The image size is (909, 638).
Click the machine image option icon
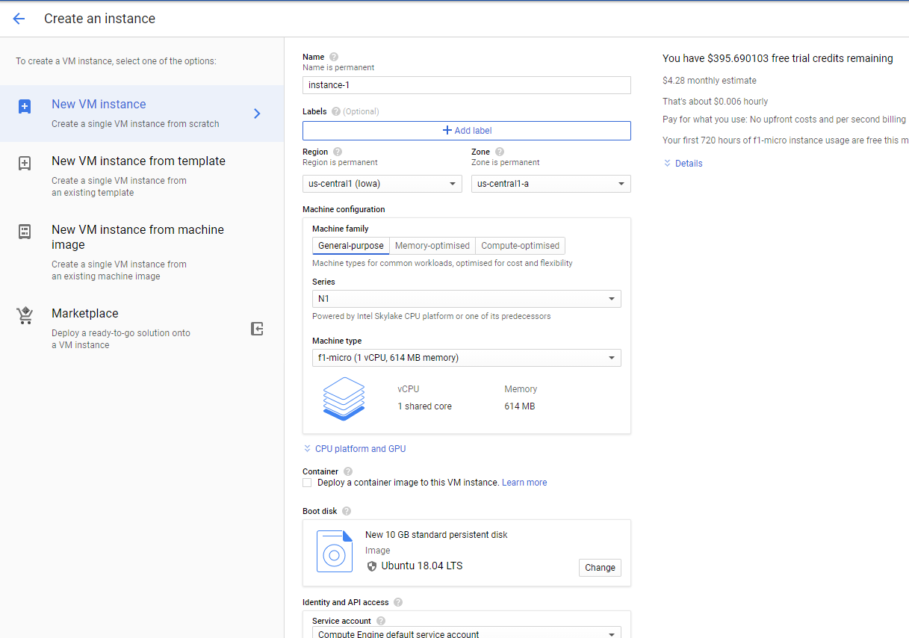click(x=25, y=232)
